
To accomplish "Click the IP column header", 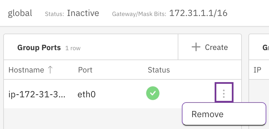I will click(257, 70).
